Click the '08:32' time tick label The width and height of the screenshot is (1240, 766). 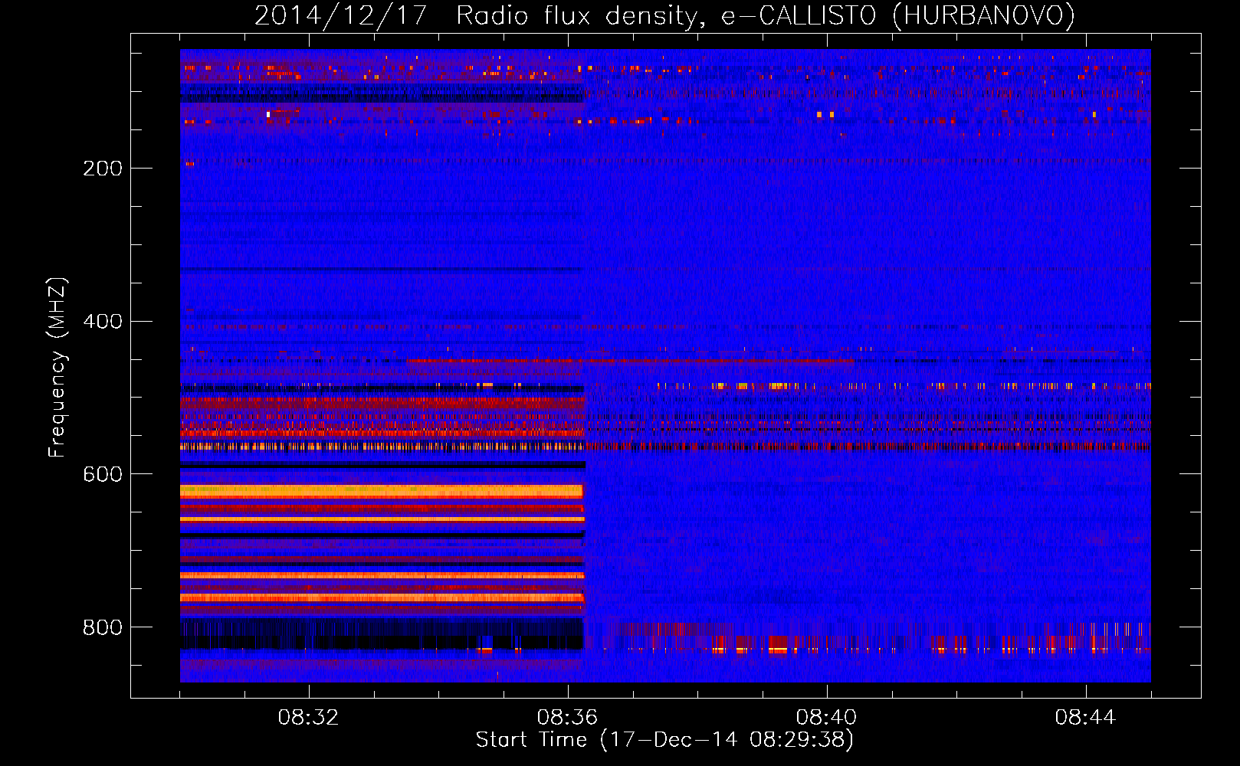click(x=308, y=718)
